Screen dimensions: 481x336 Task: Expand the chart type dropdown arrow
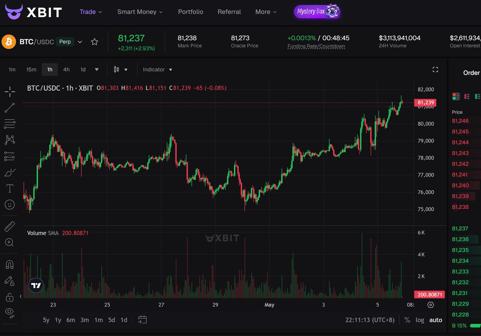pyautogui.click(x=126, y=70)
